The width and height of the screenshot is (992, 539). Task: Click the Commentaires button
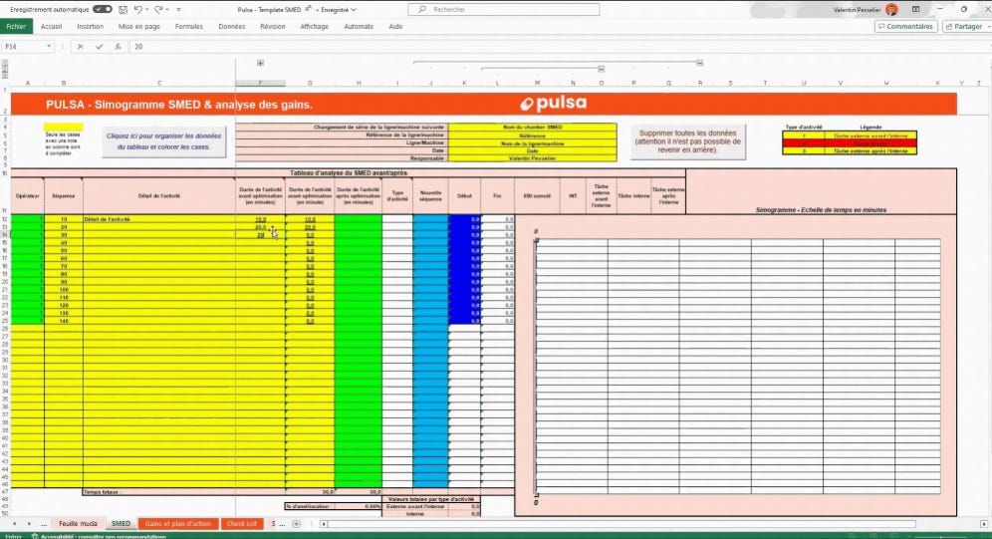pyautogui.click(x=906, y=27)
